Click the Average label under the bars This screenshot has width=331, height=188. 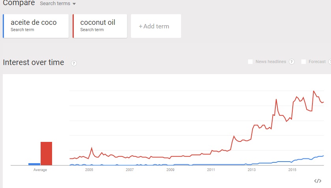[x=40, y=170]
